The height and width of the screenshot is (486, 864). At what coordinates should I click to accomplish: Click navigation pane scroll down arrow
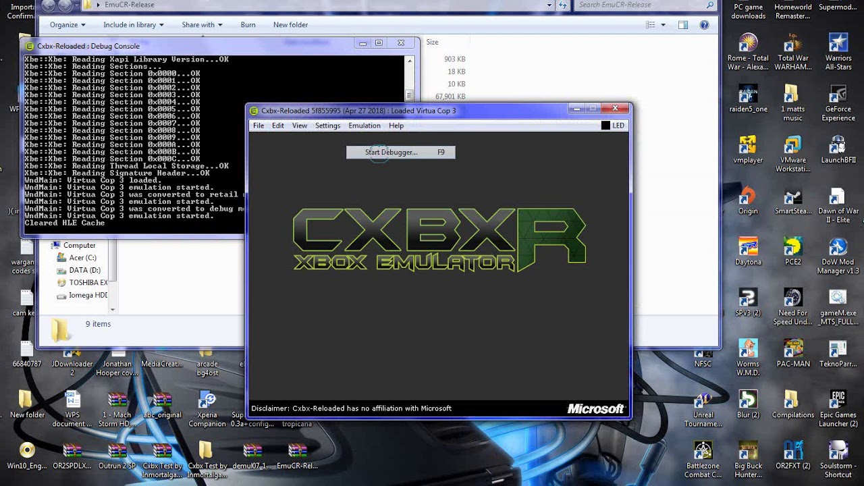112,309
